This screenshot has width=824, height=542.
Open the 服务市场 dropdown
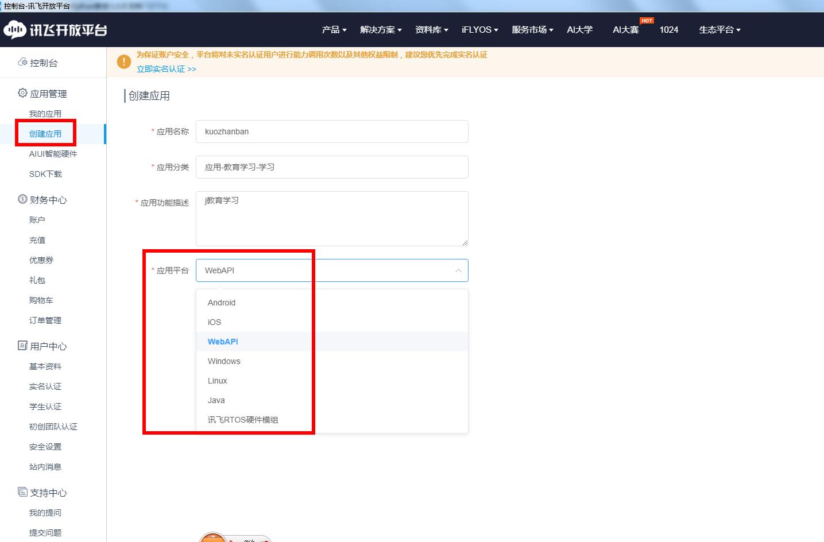(x=532, y=30)
